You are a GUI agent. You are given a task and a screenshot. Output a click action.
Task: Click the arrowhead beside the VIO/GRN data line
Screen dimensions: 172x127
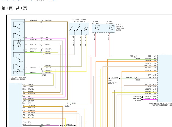142,97
